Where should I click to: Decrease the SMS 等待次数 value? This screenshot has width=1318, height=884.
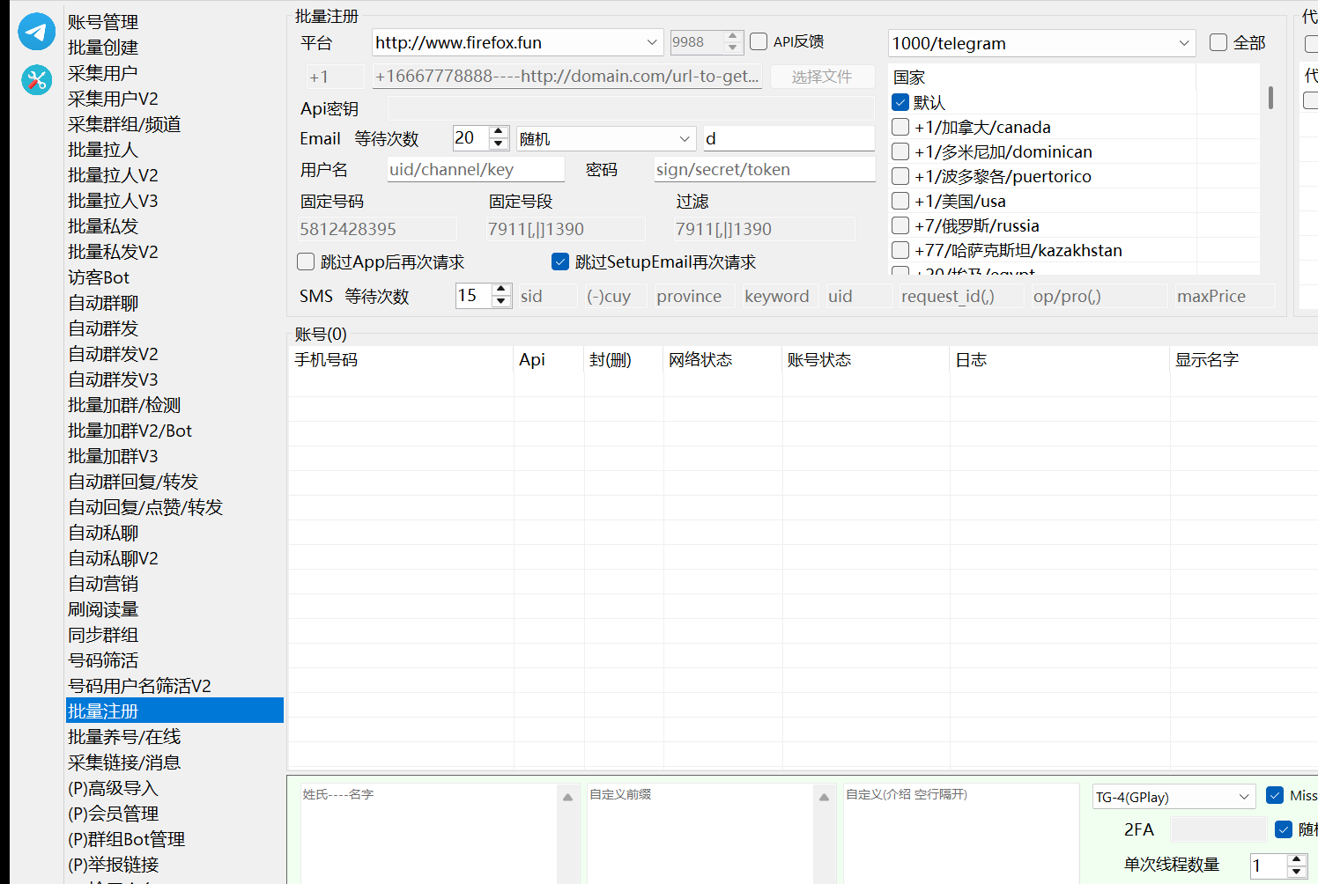[x=501, y=301]
